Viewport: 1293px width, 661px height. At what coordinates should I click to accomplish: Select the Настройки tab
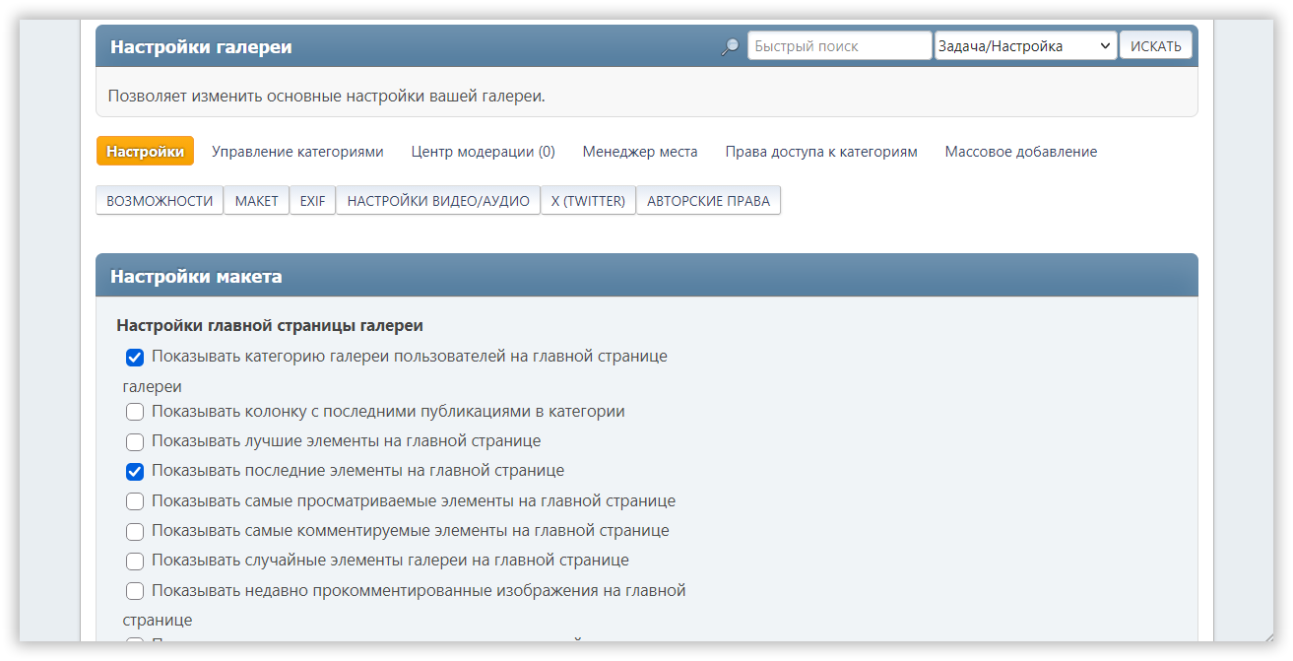(x=145, y=151)
